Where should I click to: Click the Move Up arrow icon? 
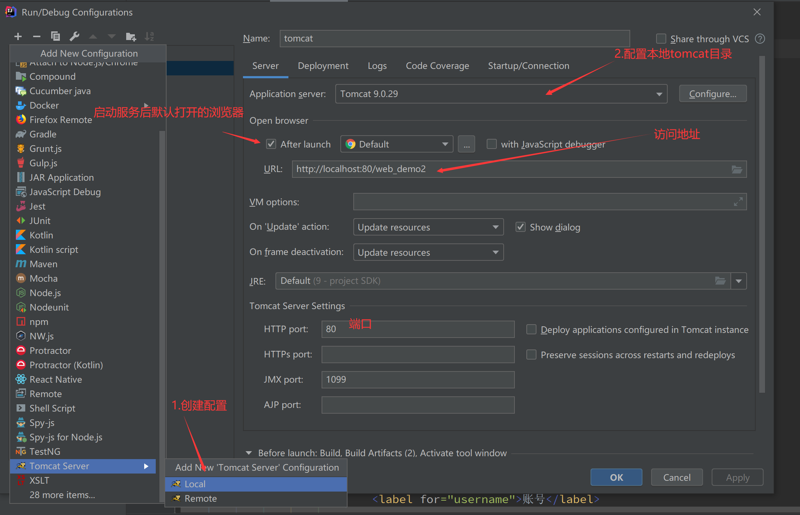click(93, 36)
